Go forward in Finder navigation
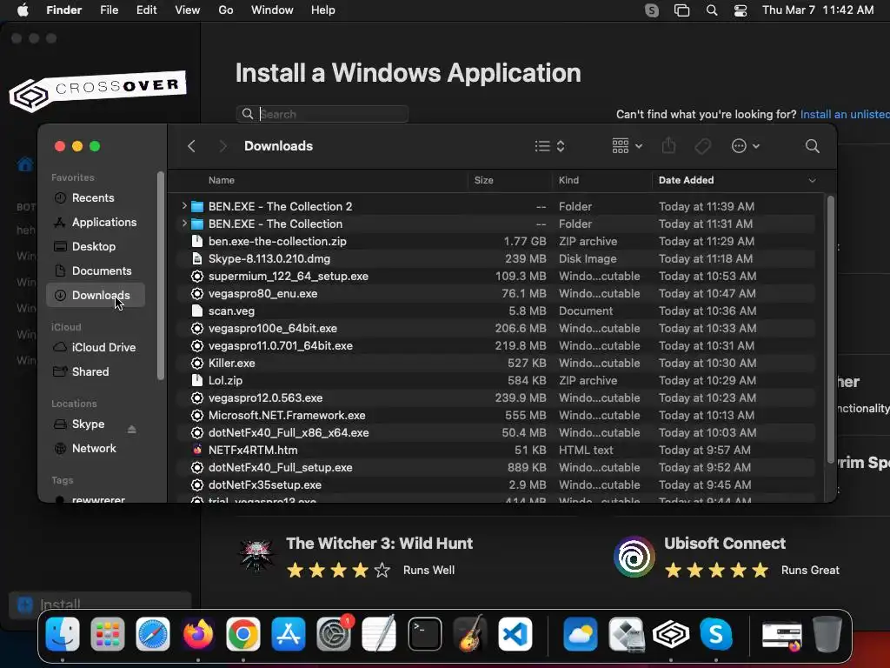 coord(222,146)
